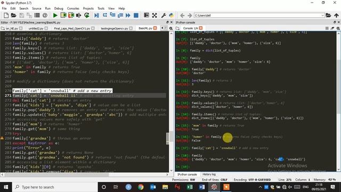
Task: Switch to the History log tab
Action: point(209,174)
